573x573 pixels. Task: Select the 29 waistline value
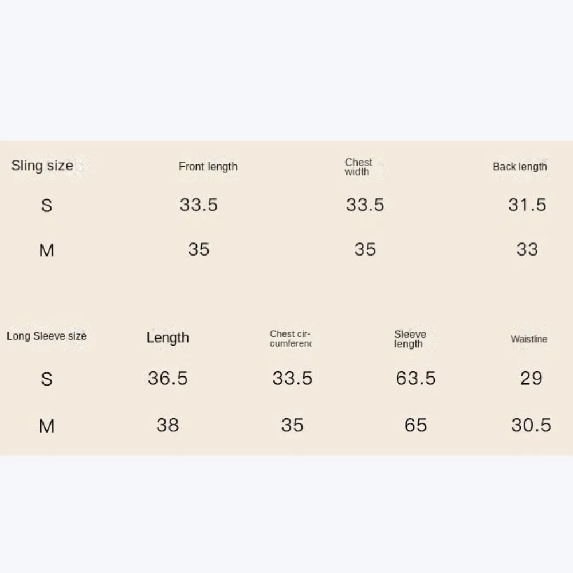[531, 378]
